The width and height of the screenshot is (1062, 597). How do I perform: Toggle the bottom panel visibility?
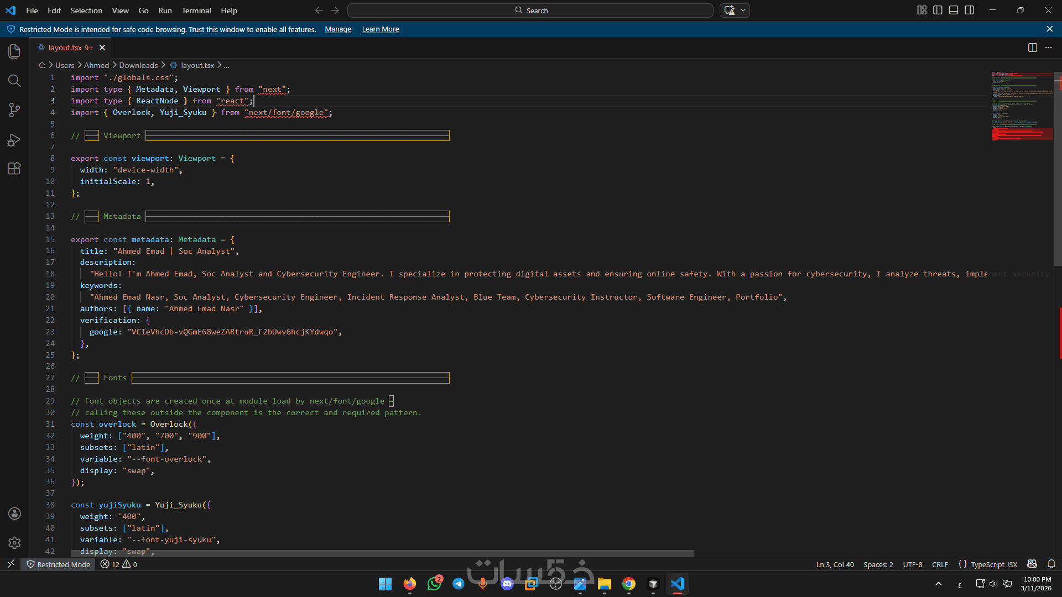click(x=954, y=10)
